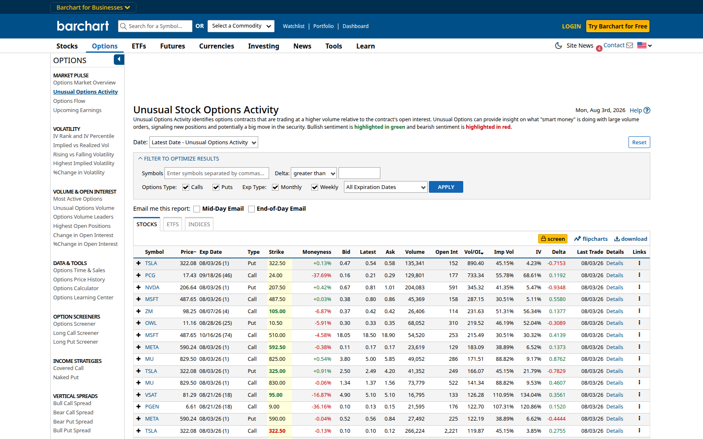Collapse the Options sidebar arrow
Viewport: 703px width, 439px height.
coord(119,60)
